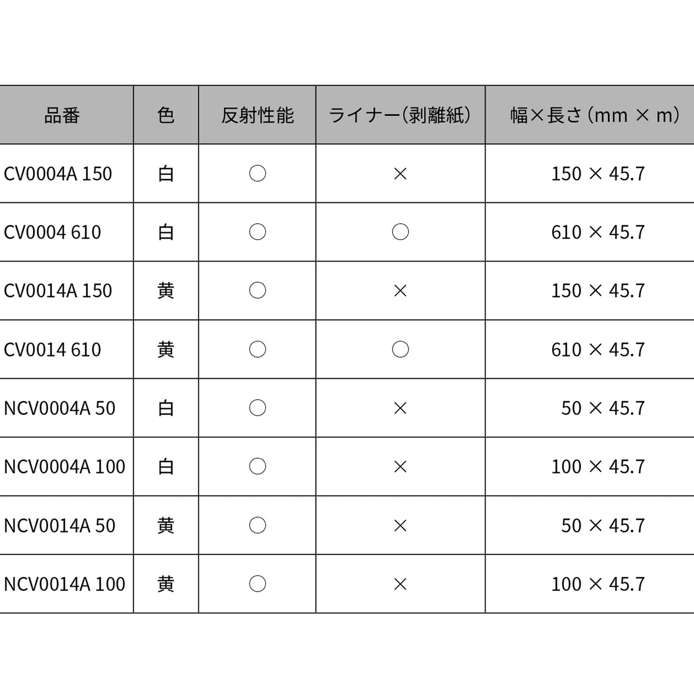Select the CV0004 610 product number cell
694x694 pixels.
(x=53, y=232)
